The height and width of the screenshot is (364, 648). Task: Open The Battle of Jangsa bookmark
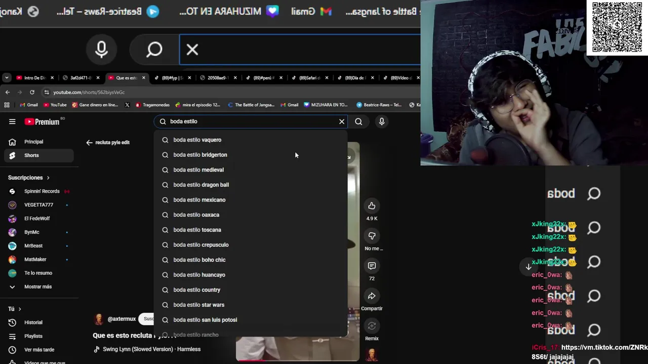pos(251,105)
